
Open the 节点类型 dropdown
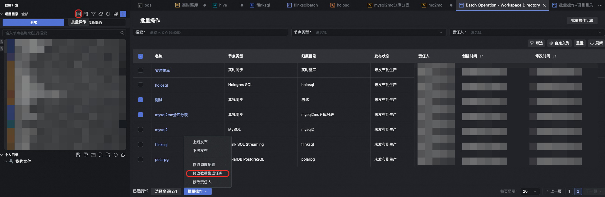tap(368, 32)
